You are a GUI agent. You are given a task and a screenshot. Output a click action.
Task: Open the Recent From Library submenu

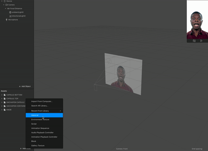click(44, 111)
